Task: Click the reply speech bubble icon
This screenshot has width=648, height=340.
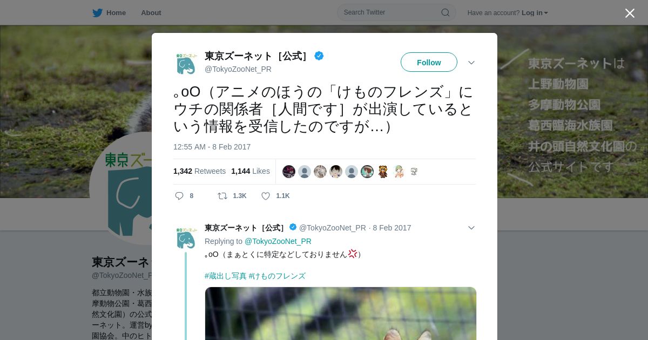Action: point(179,196)
